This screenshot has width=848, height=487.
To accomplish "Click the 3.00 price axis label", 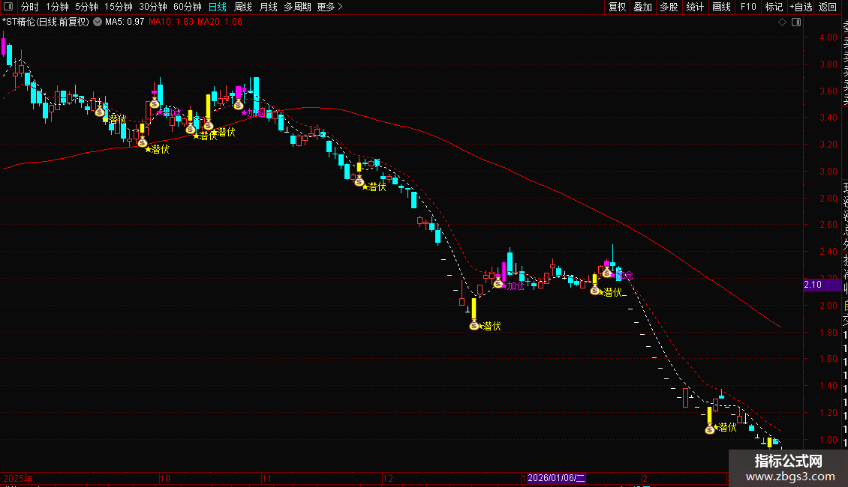I will click(828, 171).
